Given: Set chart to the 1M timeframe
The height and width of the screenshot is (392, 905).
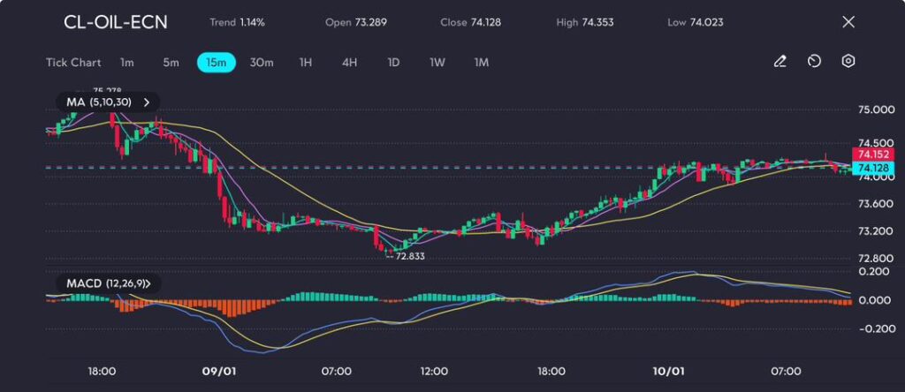Looking at the screenshot, I should click(481, 63).
